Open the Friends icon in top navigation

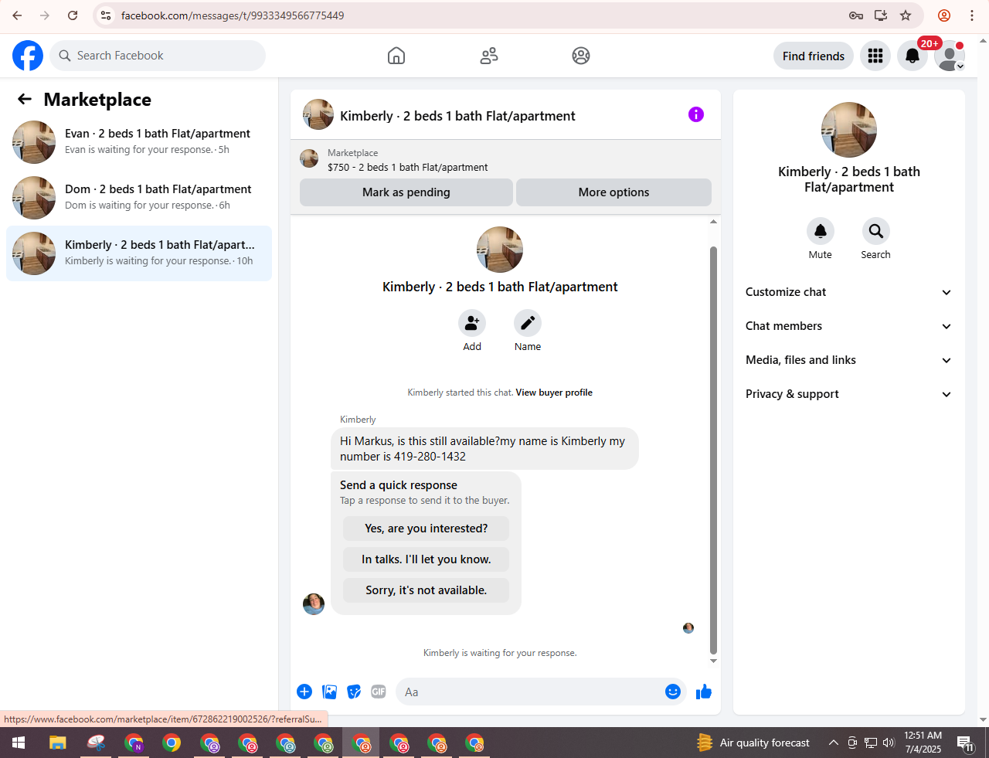(489, 56)
